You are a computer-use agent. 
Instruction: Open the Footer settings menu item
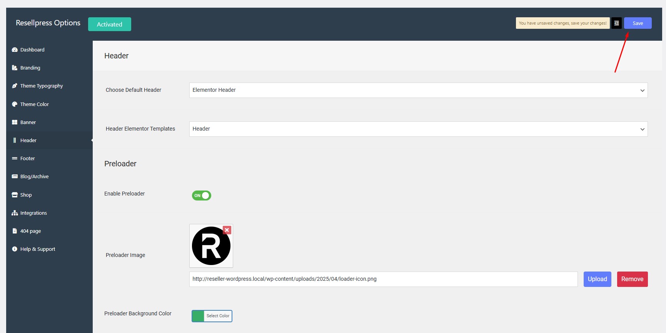click(27, 158)
